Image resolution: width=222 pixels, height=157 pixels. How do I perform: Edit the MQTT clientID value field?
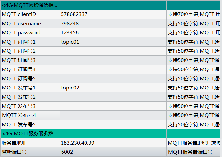[x=113, y=14]
